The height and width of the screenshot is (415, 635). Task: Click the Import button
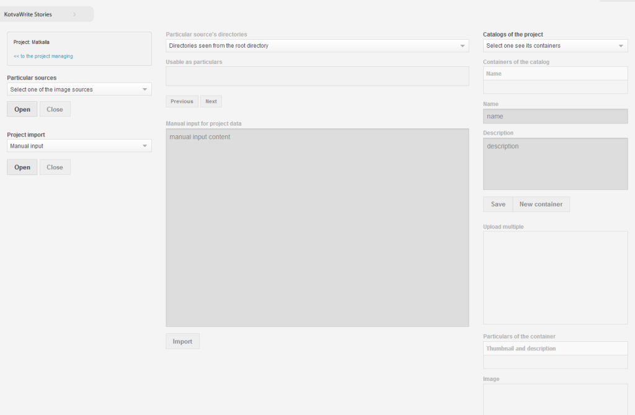182,341
